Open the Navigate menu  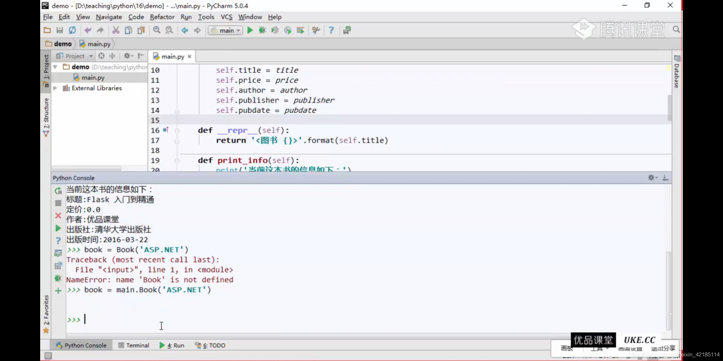[108, 17]
